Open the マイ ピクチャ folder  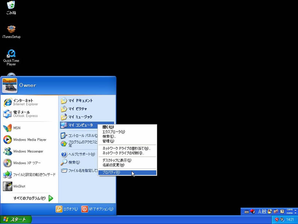(x=74, y=109)
